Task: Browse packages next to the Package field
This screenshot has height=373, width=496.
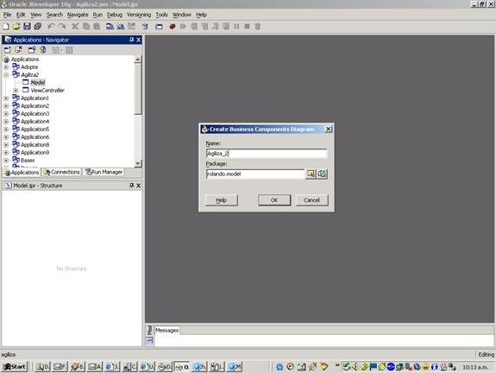Action: (311, 174)
